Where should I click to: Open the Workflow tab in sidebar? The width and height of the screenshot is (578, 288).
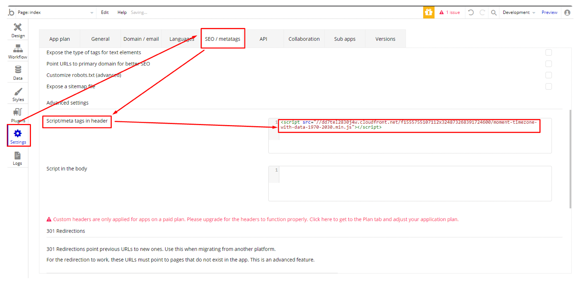18,52
